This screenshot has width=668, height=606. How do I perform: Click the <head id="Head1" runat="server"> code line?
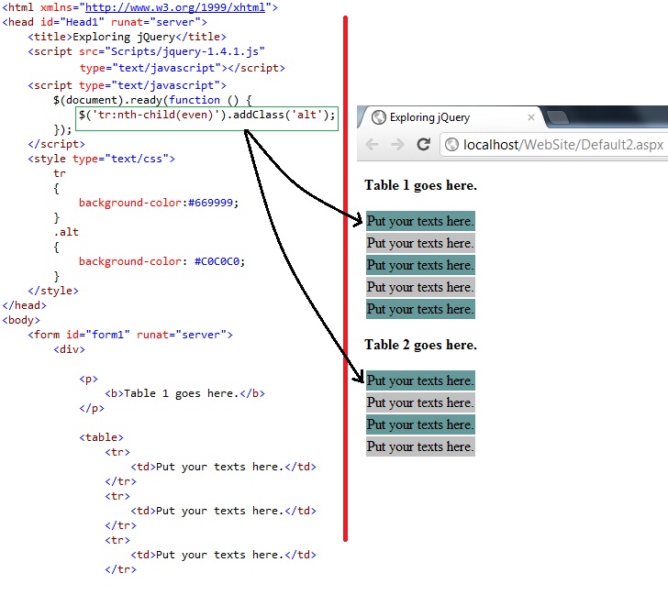[x=105, y=22]
